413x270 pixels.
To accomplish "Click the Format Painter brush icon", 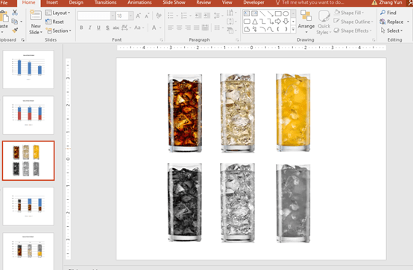I will (15, 30).
